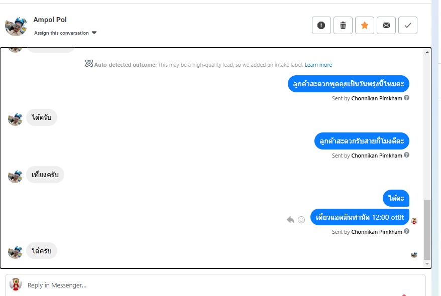
Task: Mark conversation done with checkmark button
Action: point(408,26)
